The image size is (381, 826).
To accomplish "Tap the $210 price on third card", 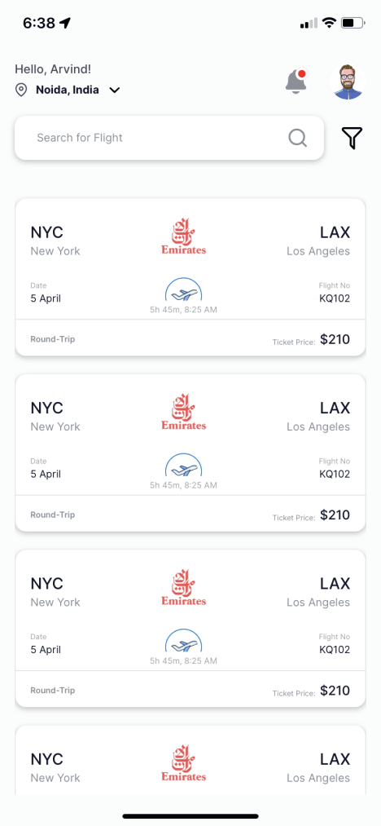I will coord(335,691).
